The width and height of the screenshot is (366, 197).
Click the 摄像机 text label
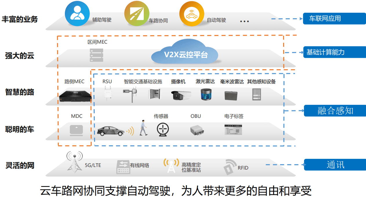pos(178,81)
